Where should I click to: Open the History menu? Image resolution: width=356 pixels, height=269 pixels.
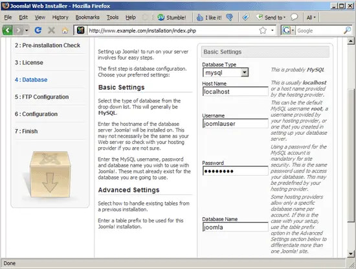pos(60,18)
